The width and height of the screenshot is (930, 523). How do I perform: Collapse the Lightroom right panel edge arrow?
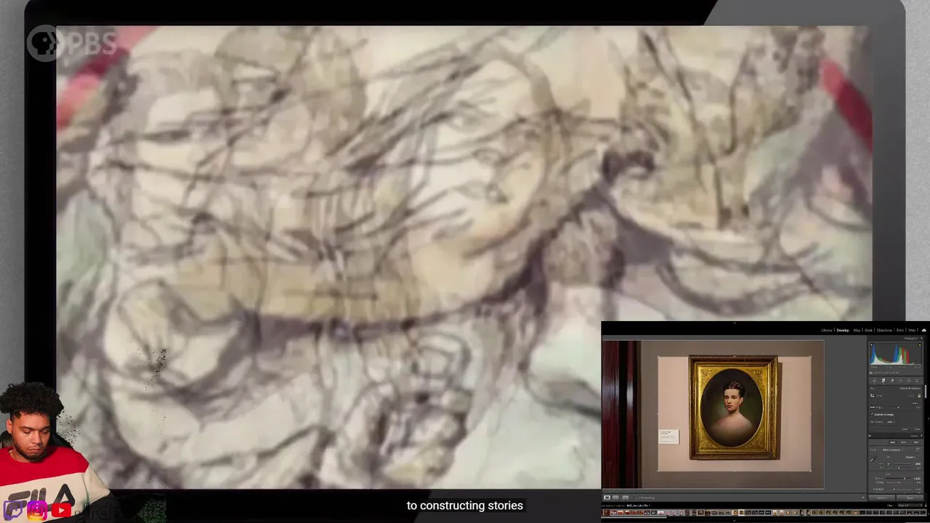coord(929,418)
